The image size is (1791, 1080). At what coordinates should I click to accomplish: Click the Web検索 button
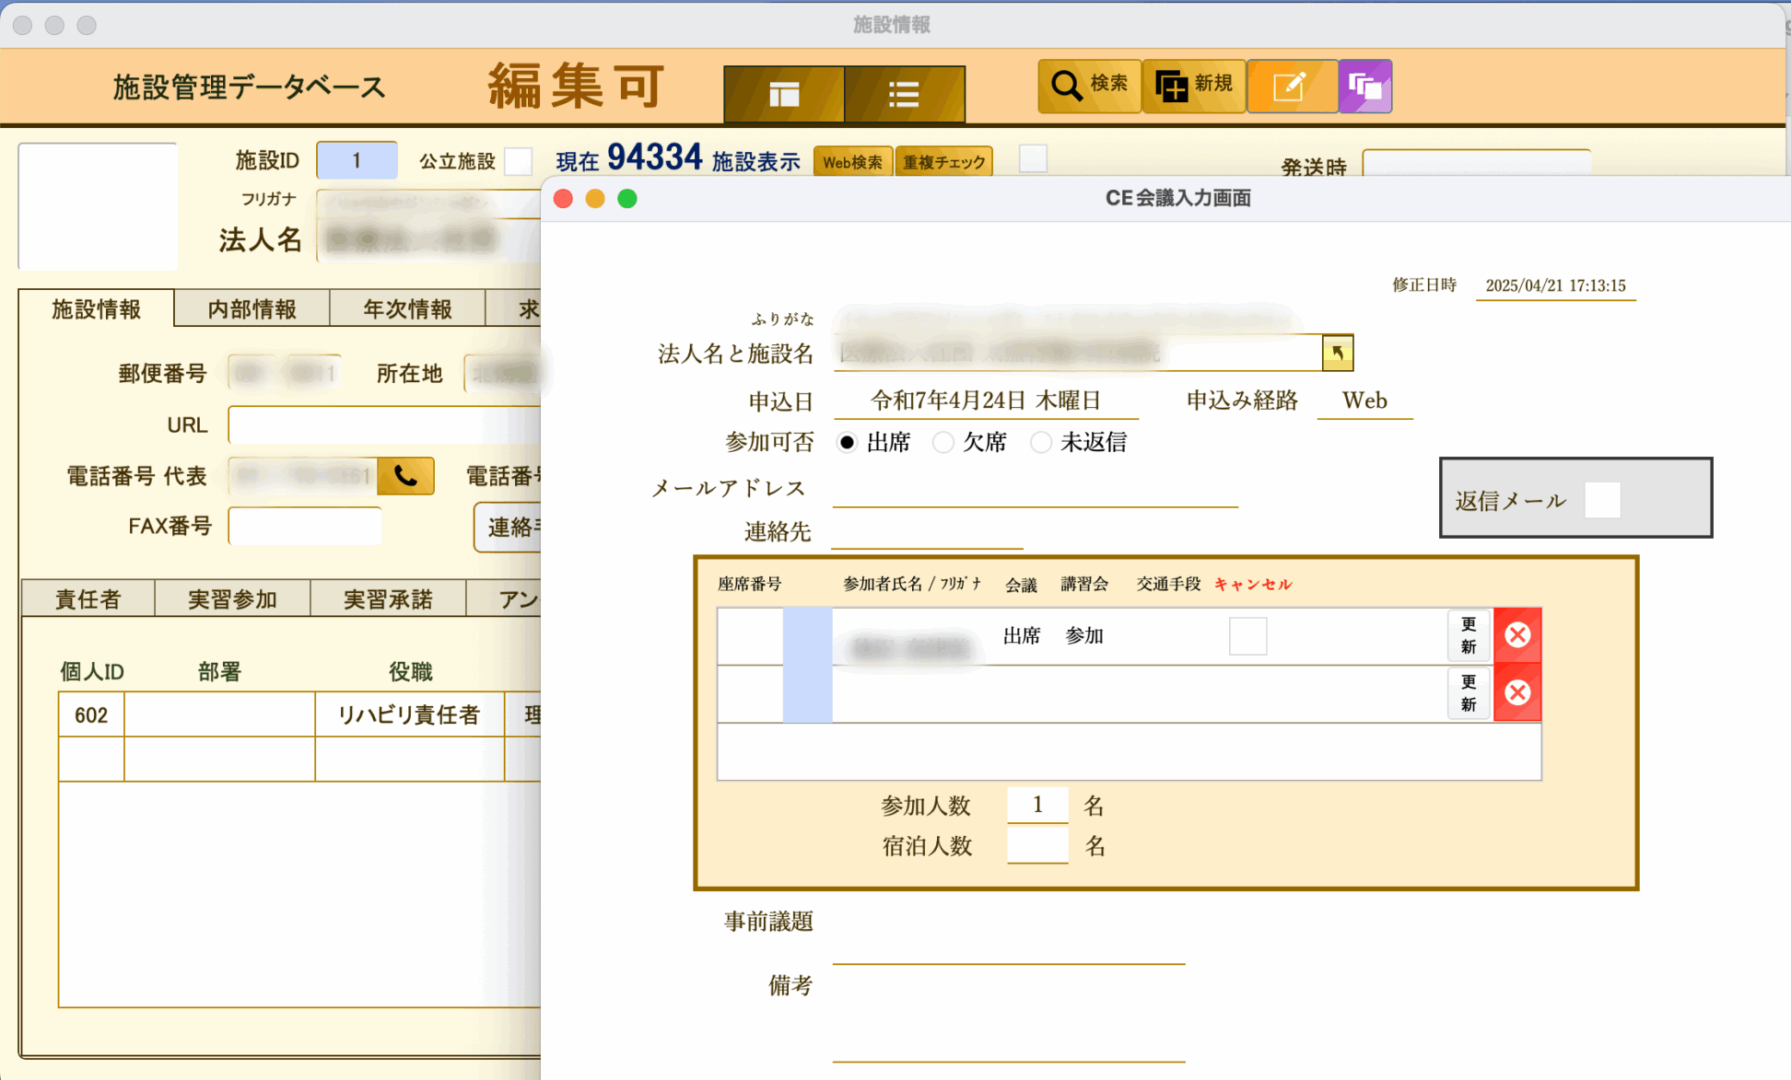852,162
